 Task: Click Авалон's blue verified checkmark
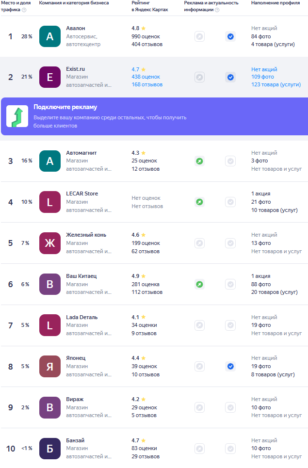coord(230,36)
